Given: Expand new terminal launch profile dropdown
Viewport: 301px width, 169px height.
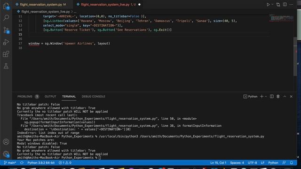Looking at the screenshot, I should point(266,97).
